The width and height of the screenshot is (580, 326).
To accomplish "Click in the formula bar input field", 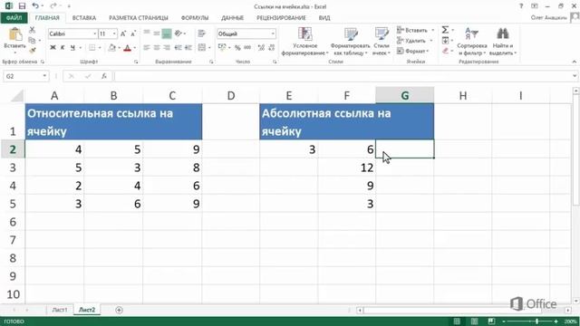I will tap(343, 76).
